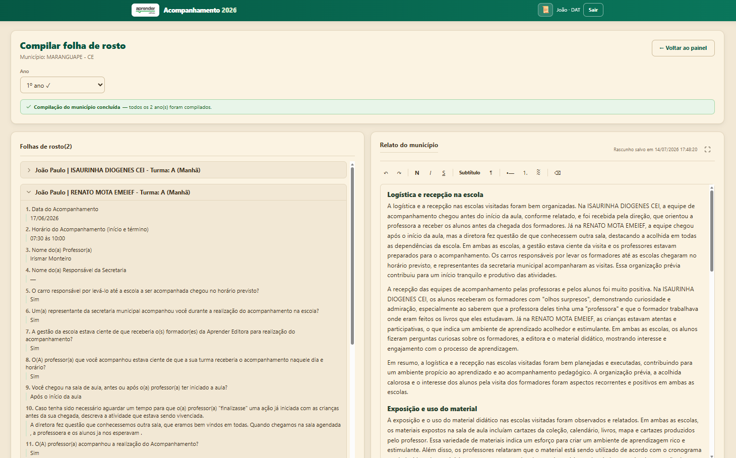Collapse the RENATO MOTA EMEIEF folha de rosto
This screenshot has height=458, width=736.
pos(183,192)
